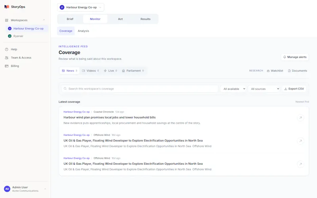Click the Workspaces grid icon in sidebar
The image size is (317, 198).
pos(7,20)
